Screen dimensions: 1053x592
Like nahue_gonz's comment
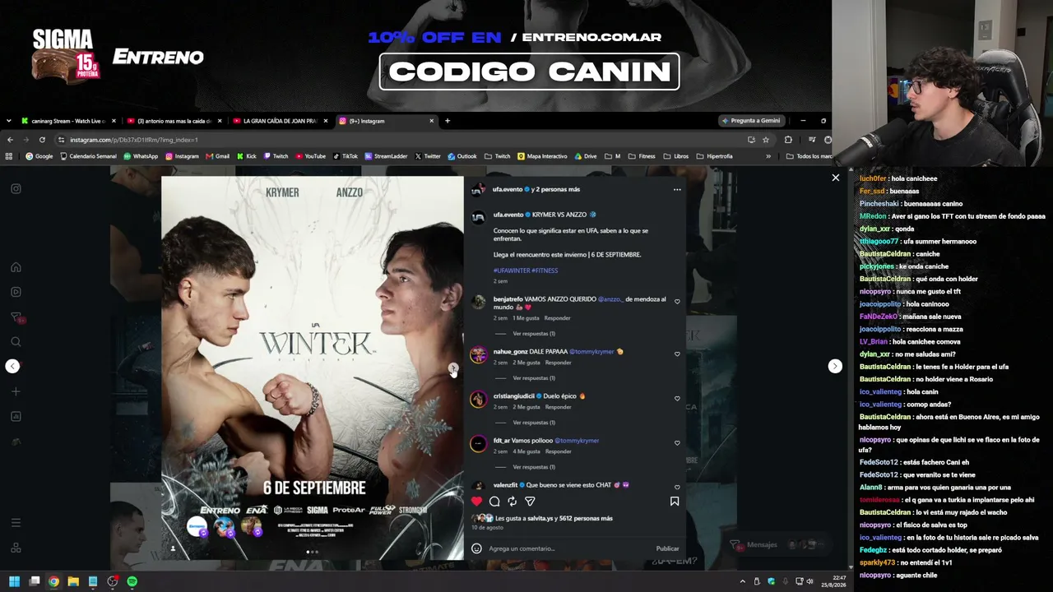click(x=677, y=354)
